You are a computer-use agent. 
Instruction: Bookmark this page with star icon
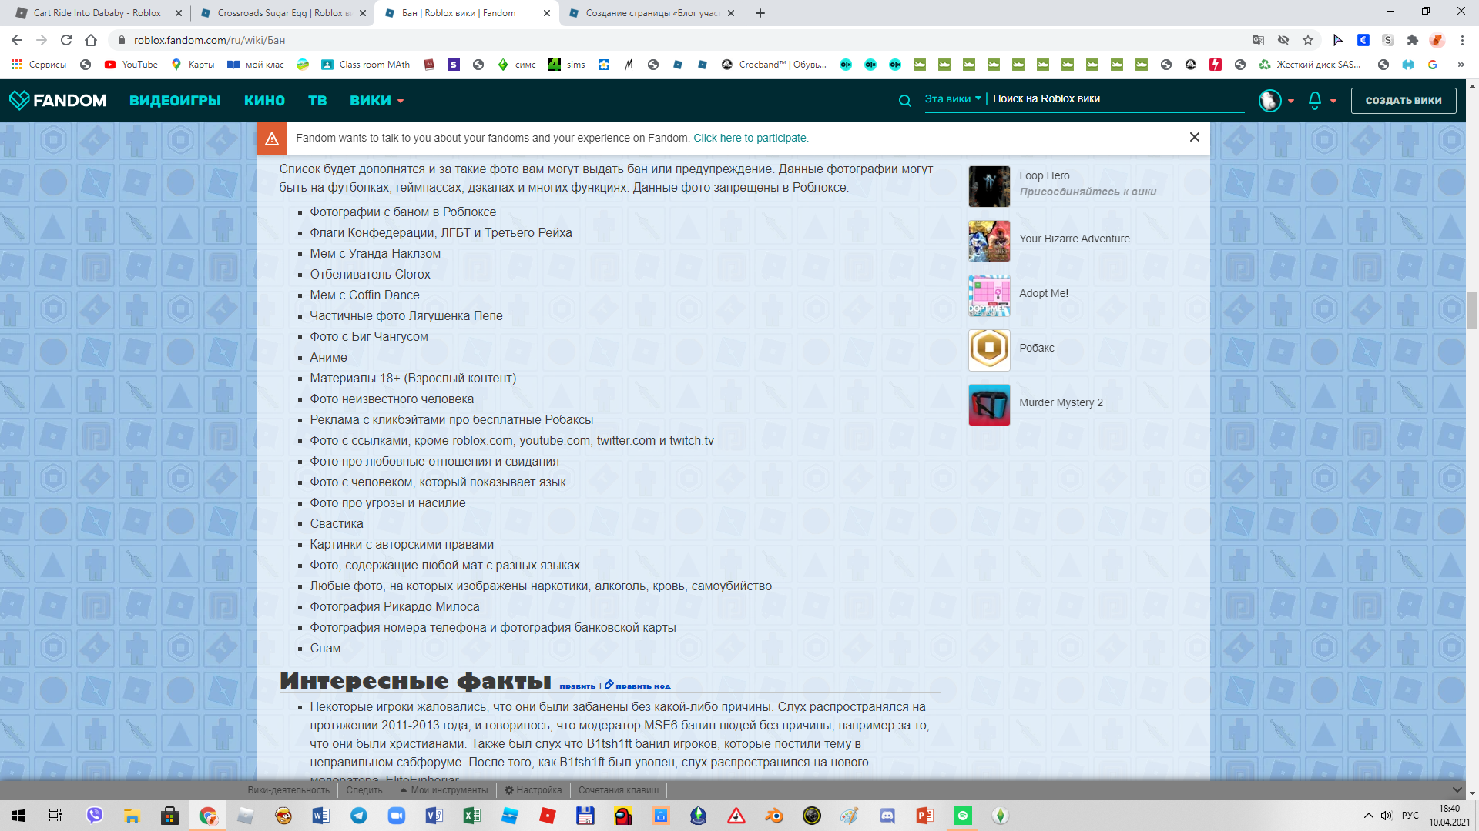coord(1308,40)
